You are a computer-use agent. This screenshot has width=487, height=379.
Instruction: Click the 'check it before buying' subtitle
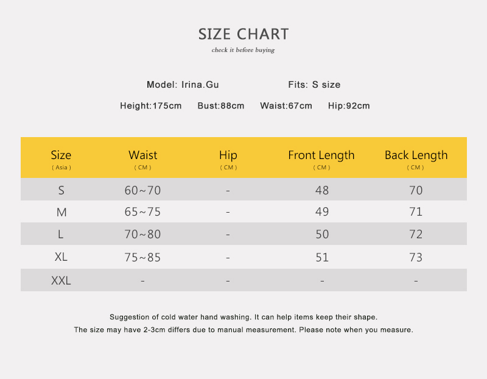[243, 50]
